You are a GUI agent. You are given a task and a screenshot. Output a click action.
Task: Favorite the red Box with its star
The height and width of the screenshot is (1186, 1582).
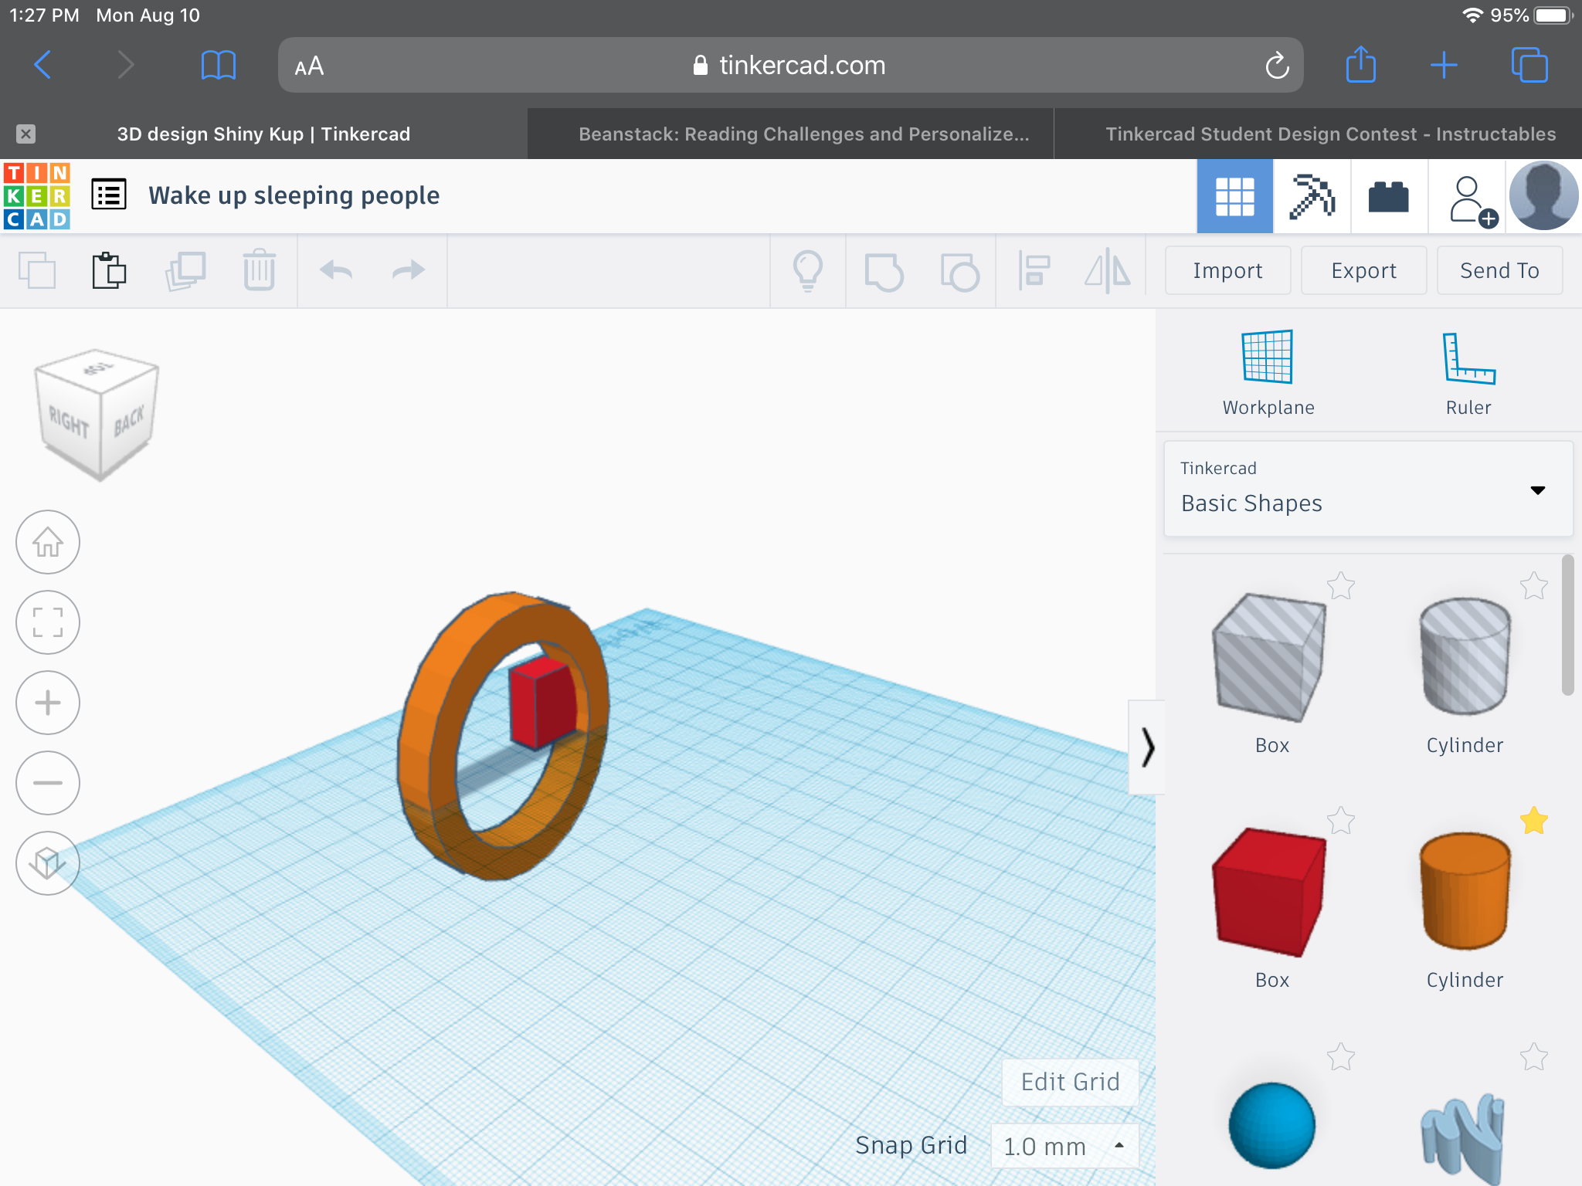[1340, 820]
